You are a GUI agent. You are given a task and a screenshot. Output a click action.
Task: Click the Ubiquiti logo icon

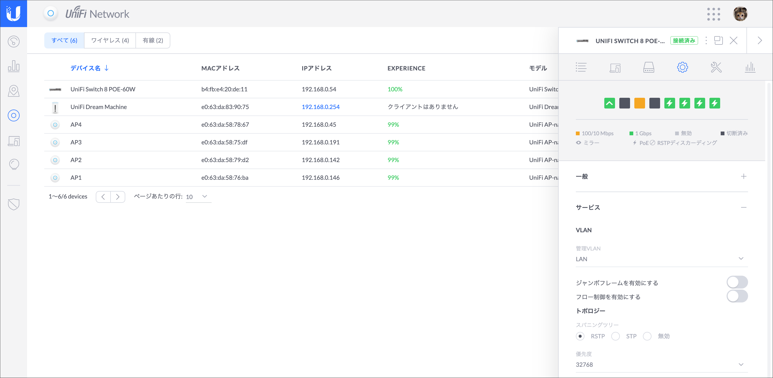pyautogui.click(x=13, y=13)
